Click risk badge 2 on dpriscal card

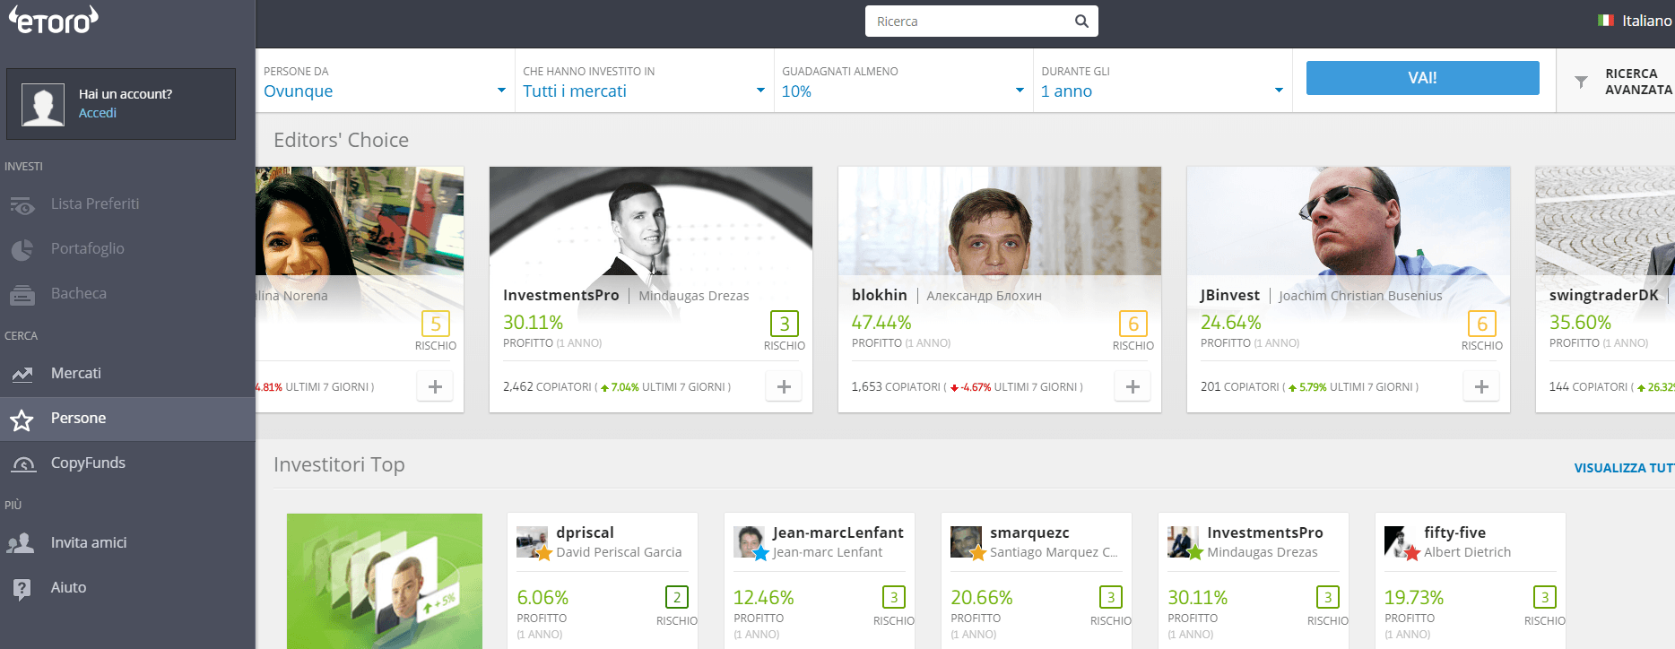677,597
